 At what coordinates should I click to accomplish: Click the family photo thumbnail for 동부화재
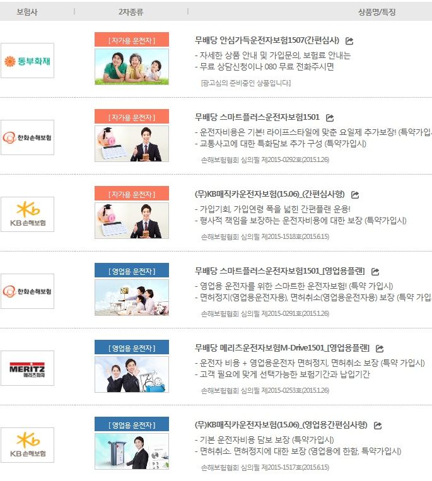(132, 67)
